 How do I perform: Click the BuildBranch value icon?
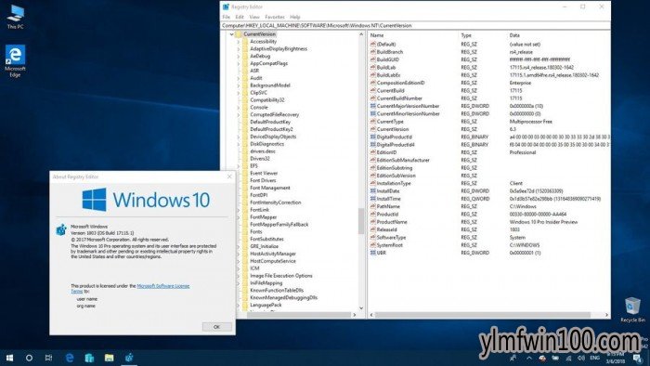tap(372, 52)
